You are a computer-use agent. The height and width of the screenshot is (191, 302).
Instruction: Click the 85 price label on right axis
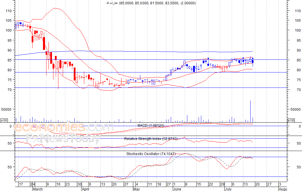click(299, 60)
